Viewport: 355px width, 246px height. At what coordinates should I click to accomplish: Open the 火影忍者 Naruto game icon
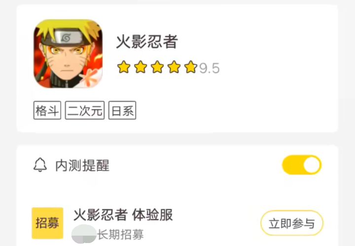(68, 54)
